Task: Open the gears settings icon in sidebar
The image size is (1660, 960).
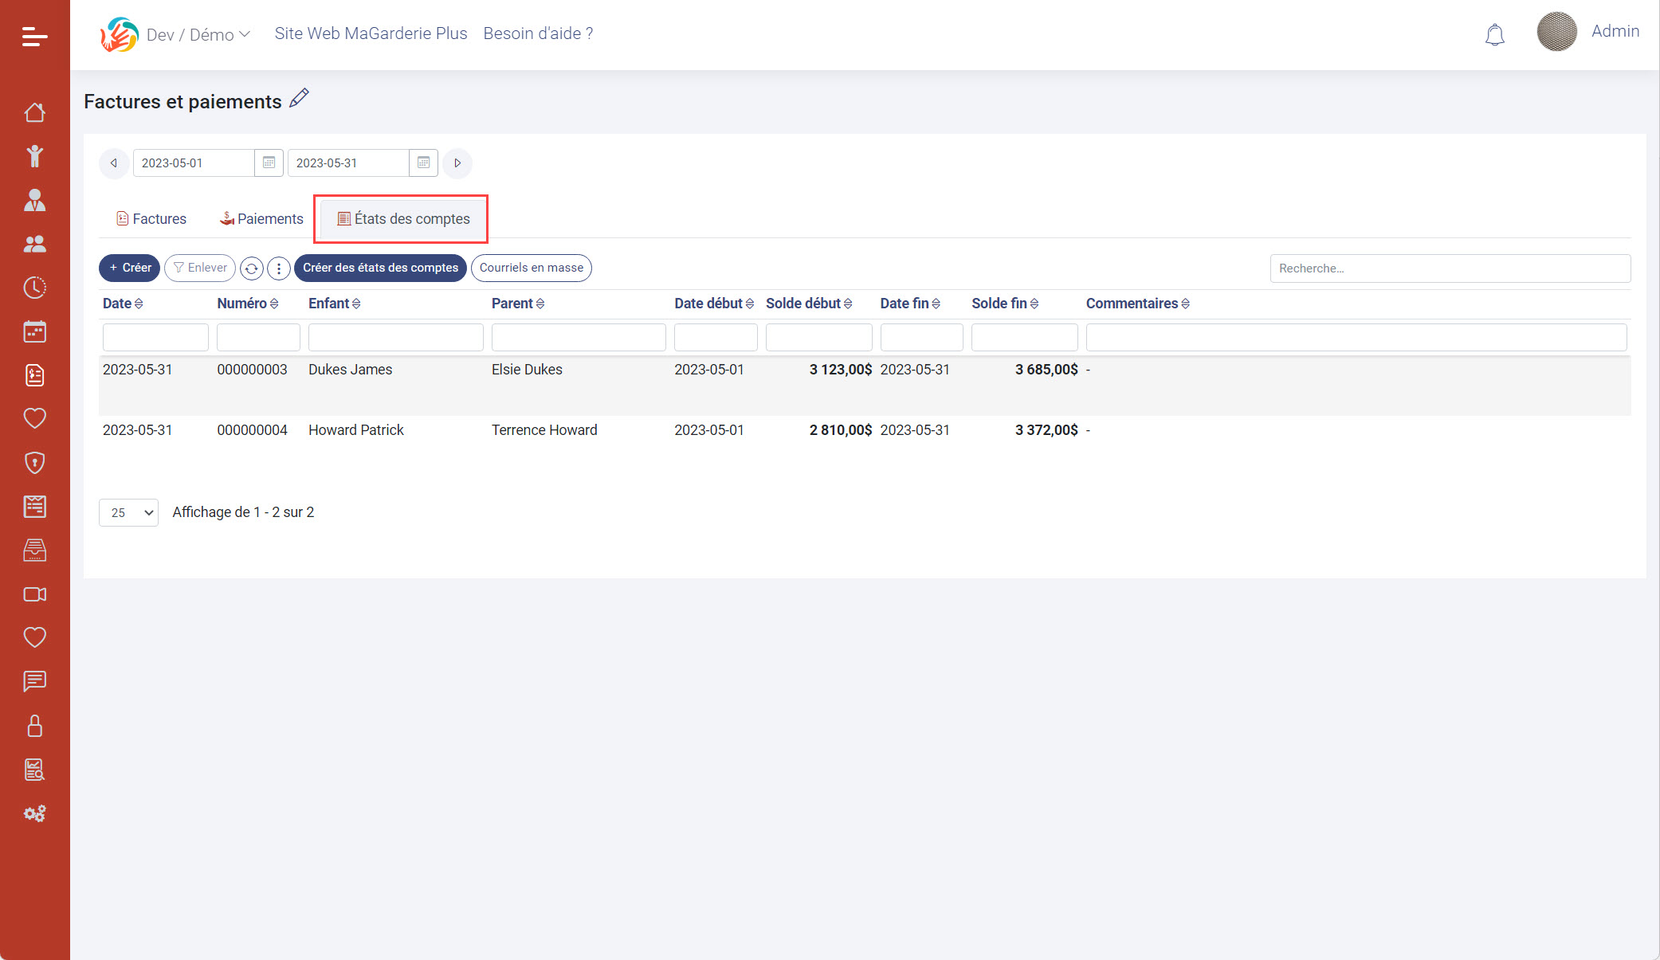Action: [x=34, y=813]
